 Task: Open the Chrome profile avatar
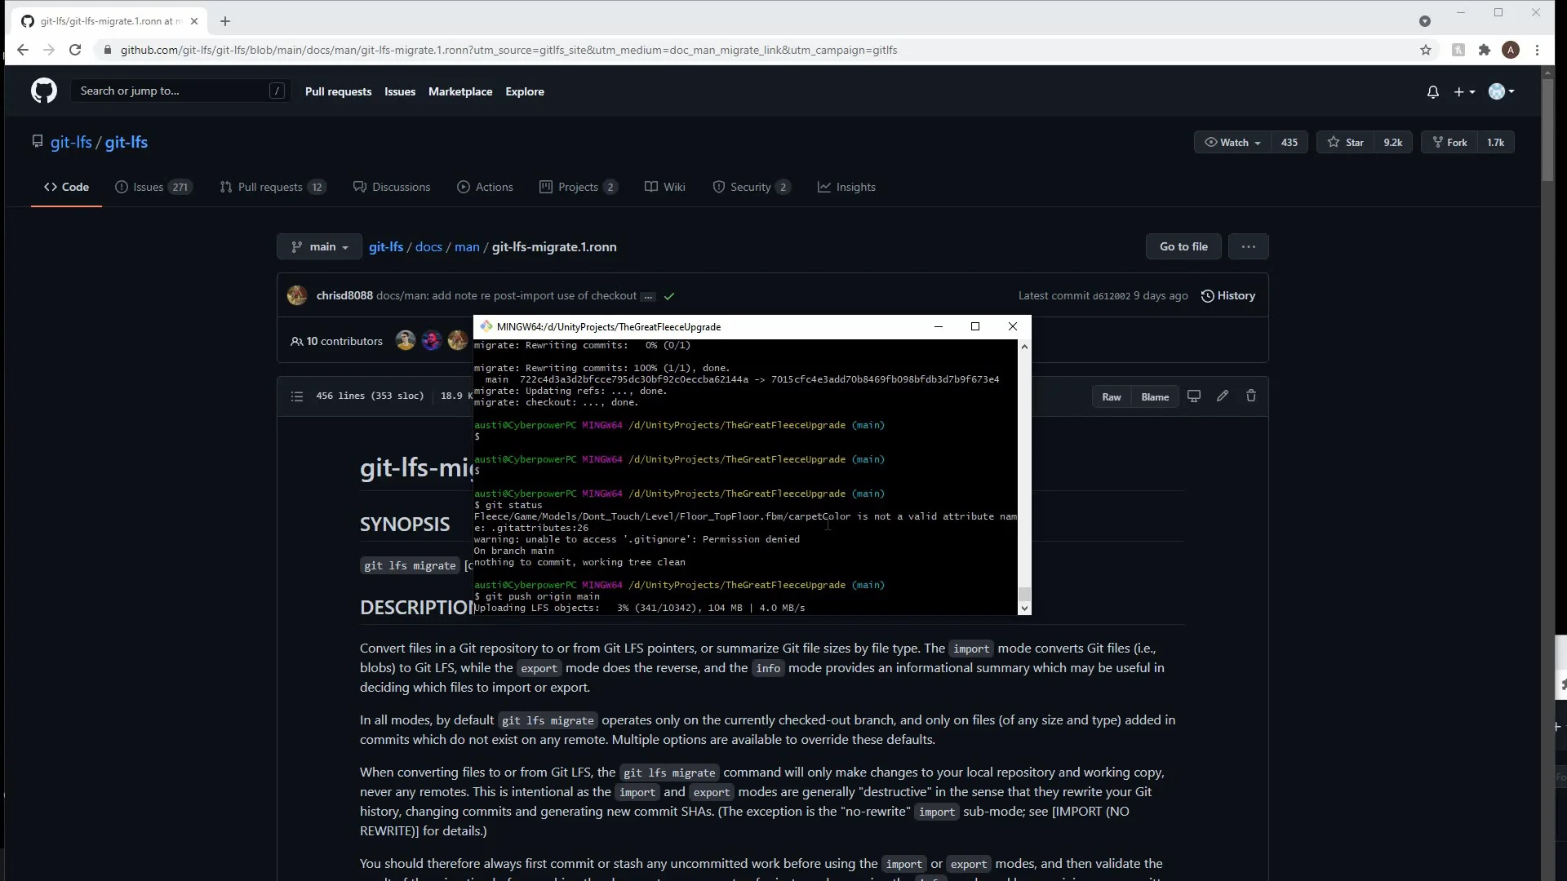1511,50
